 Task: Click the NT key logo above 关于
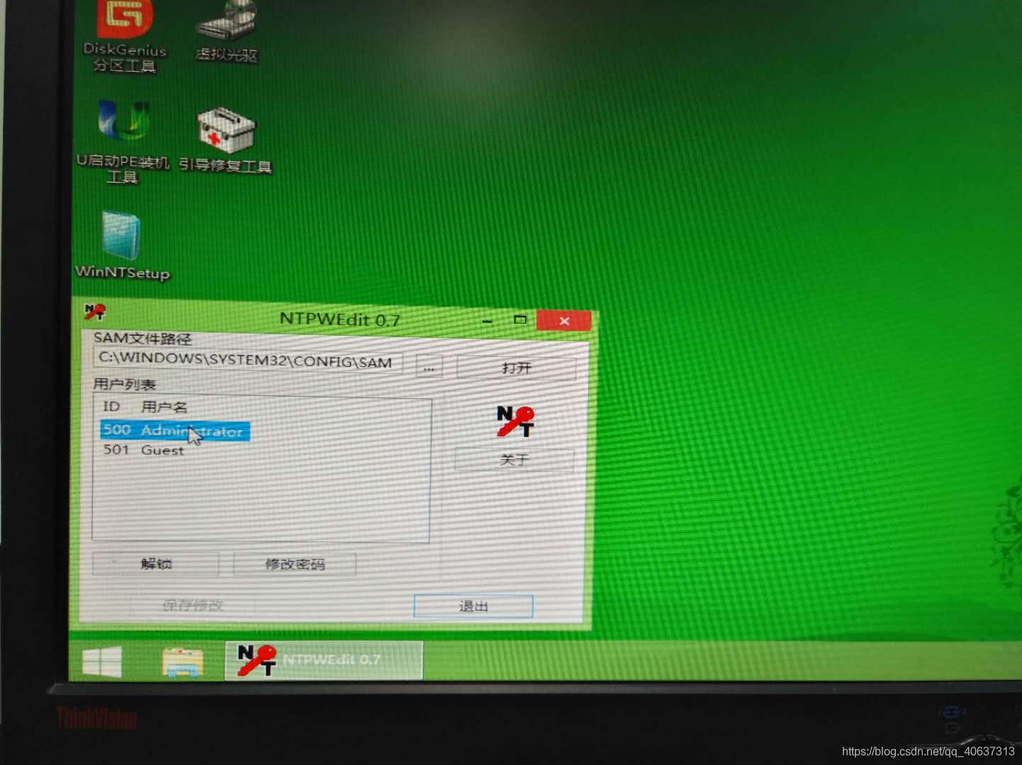(x=515, y=421)
